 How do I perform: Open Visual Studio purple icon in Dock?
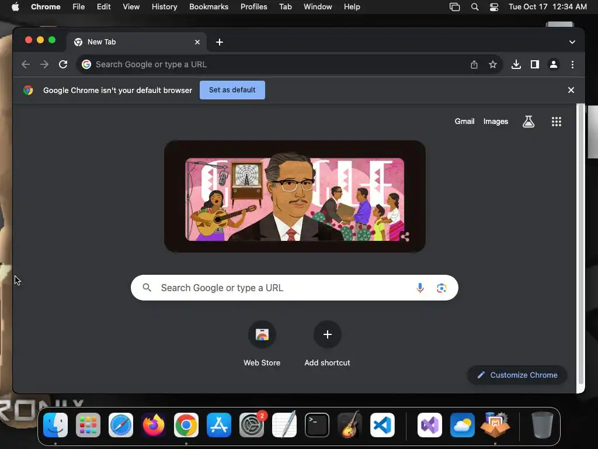coord(430,425)
